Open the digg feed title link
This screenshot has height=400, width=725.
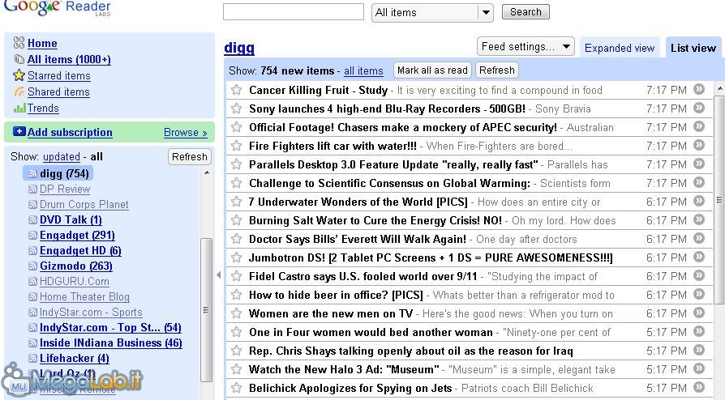[239, 48]
